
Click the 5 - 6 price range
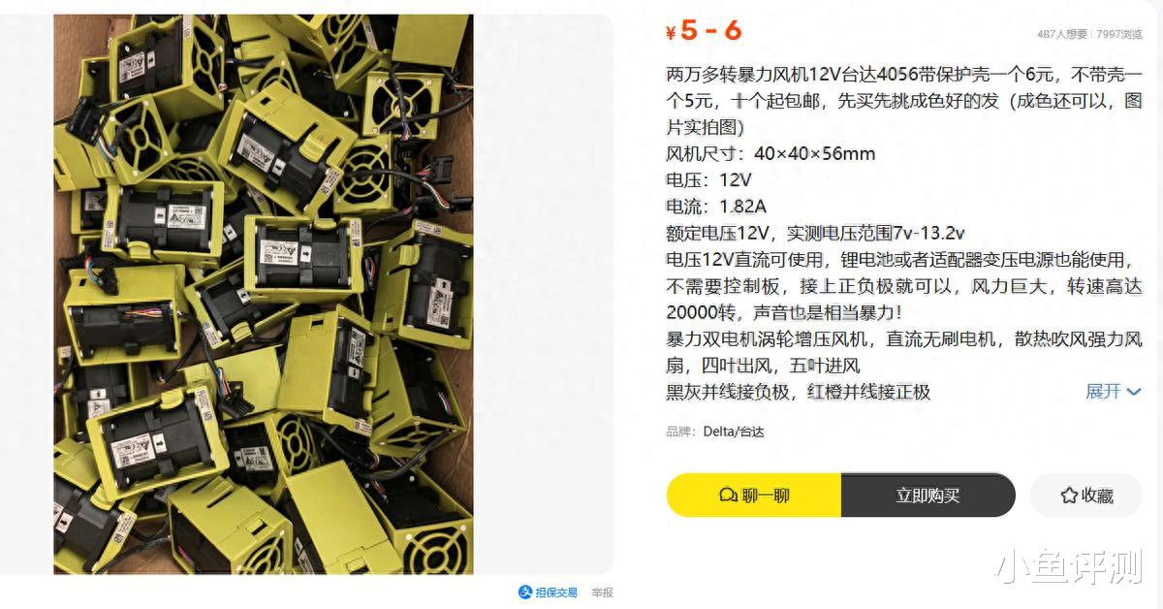[x=710, y=30]
